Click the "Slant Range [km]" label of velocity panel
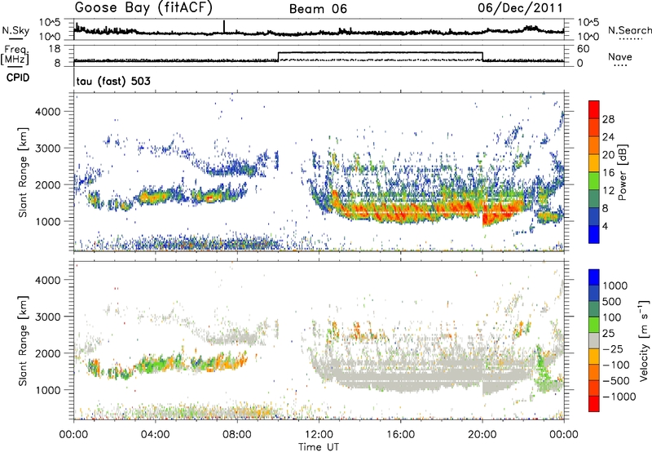The image size is (652, 452). [23, 341]
